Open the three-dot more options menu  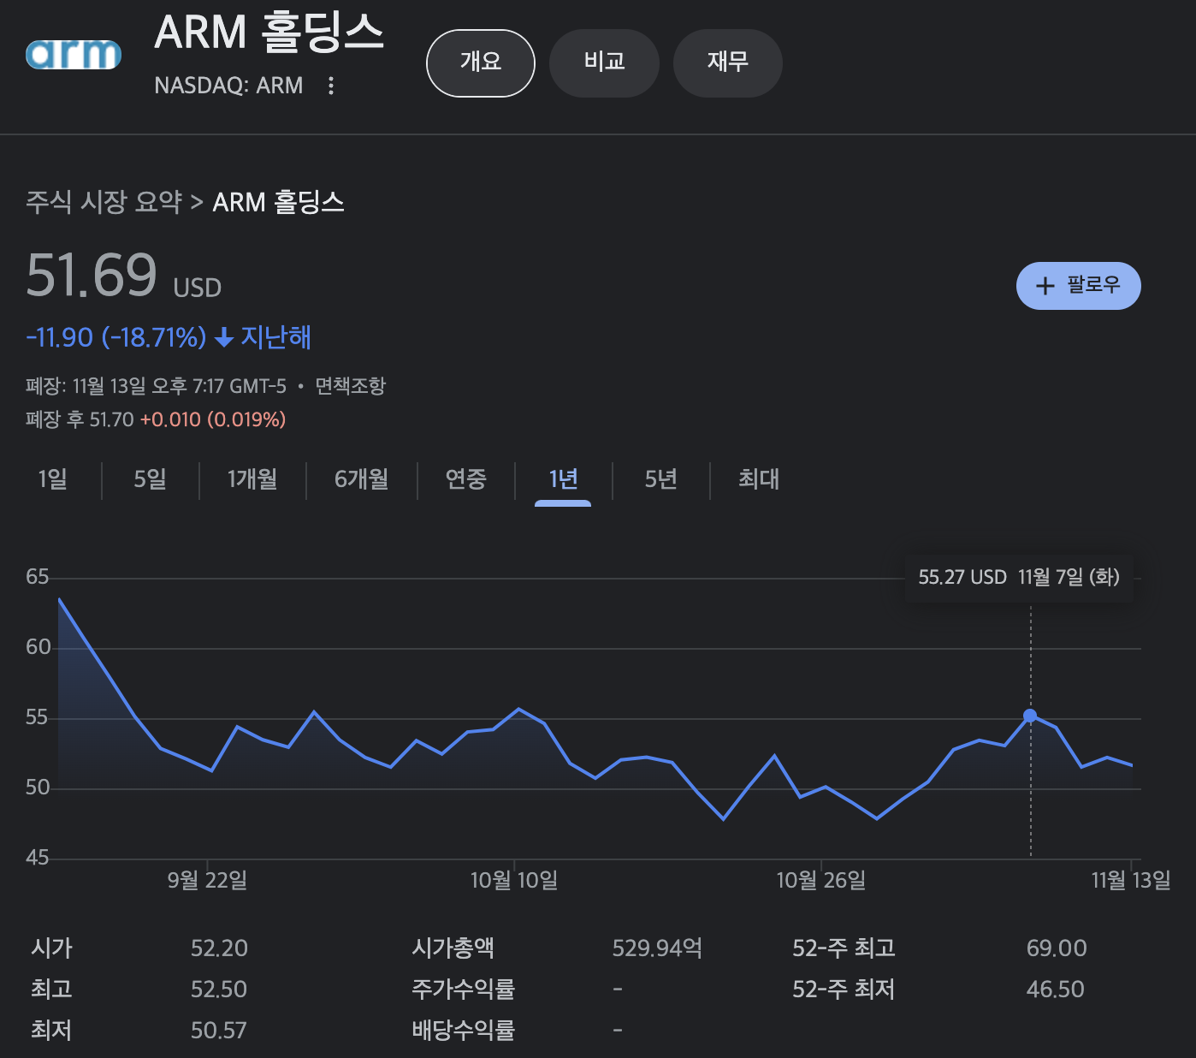pos(331,86)
